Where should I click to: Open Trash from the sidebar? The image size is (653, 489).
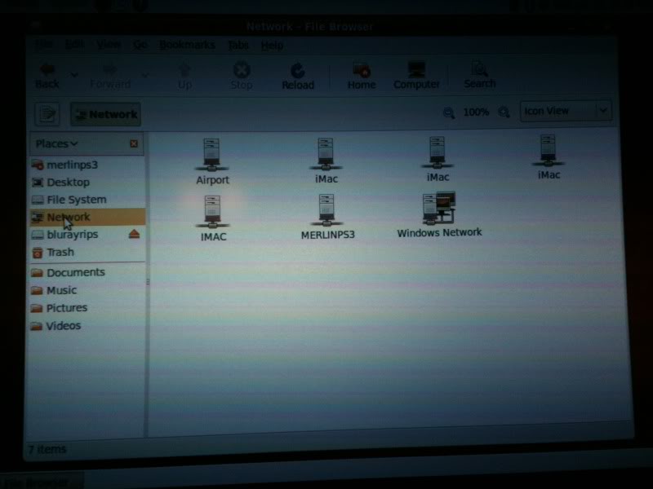click(x=87, y=253)
